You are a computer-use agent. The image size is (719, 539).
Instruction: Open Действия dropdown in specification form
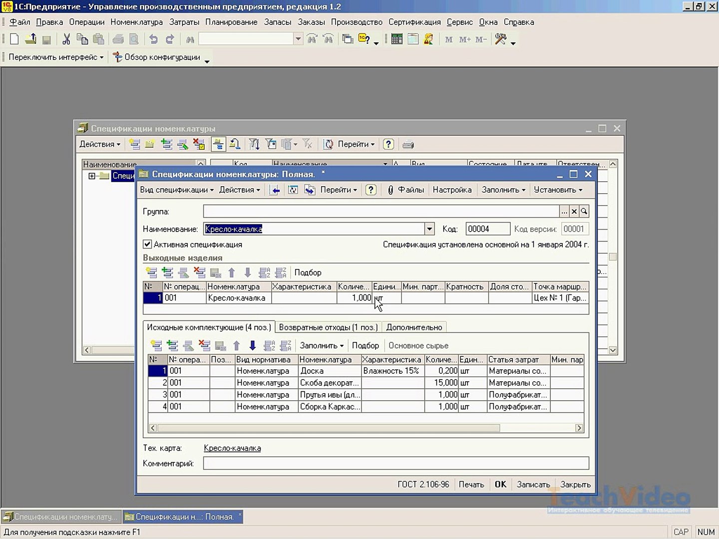point(240,190)
